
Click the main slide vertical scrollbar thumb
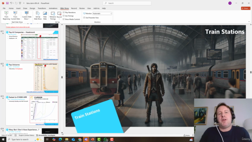click(251, 72)
